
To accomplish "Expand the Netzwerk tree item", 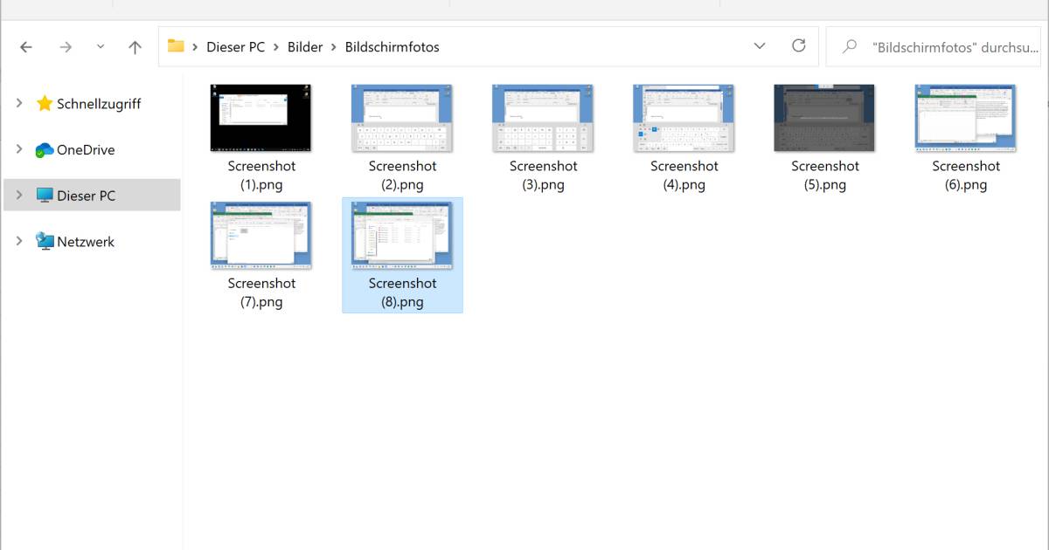I will pos(19,241).
